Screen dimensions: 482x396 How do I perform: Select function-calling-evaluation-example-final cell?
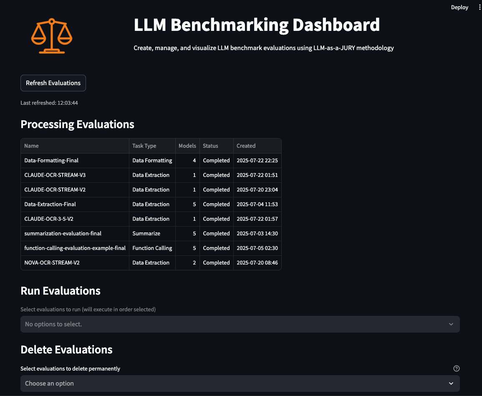tap(75, 248)
